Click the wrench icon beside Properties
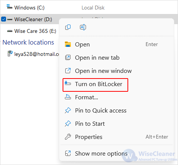Image resolution: width=178 pixels, height=165 pixels. (x=68, y=137)
